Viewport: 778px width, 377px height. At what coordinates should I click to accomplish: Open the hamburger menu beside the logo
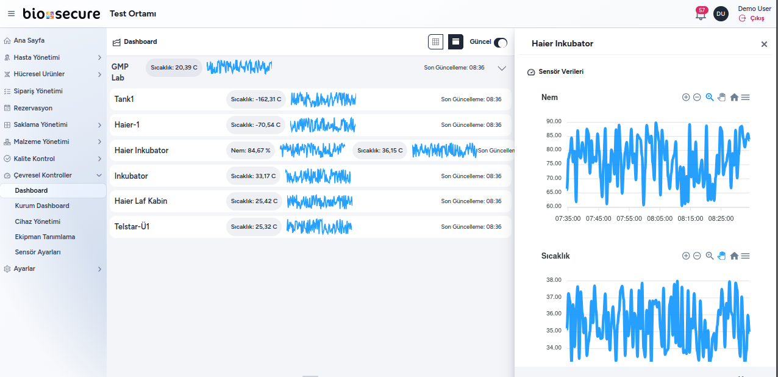[x=12, y=13]
